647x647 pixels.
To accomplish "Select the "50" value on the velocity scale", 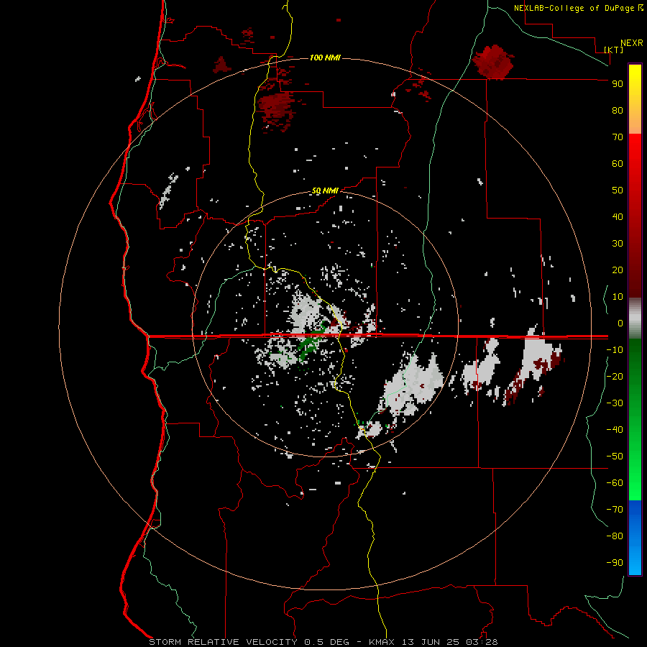I will click(618, 191).
